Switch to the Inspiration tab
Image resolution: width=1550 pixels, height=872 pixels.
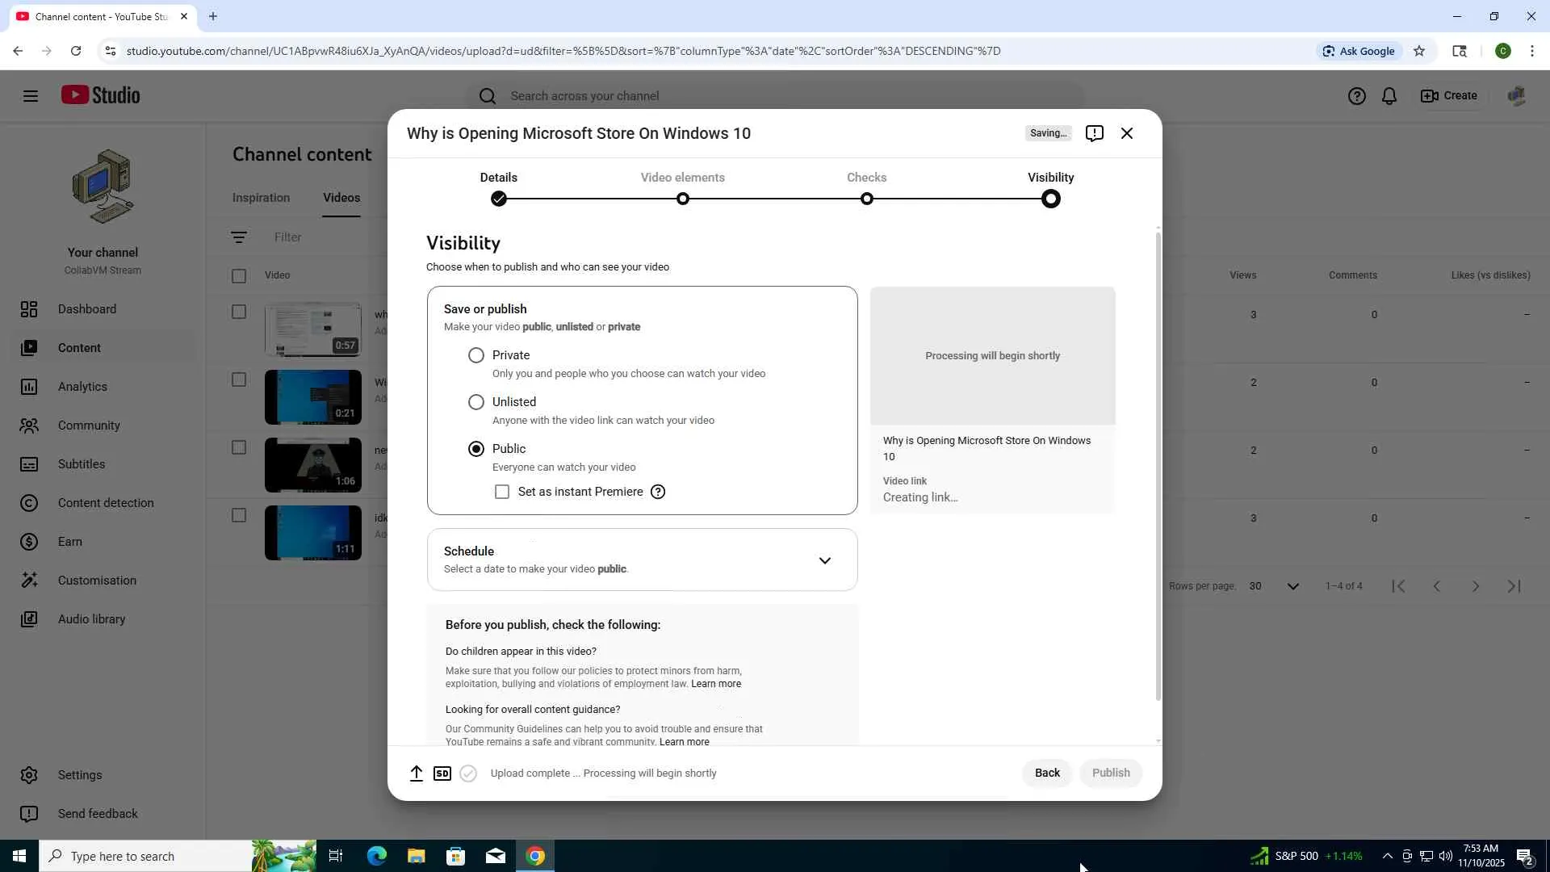click(261, 198)
